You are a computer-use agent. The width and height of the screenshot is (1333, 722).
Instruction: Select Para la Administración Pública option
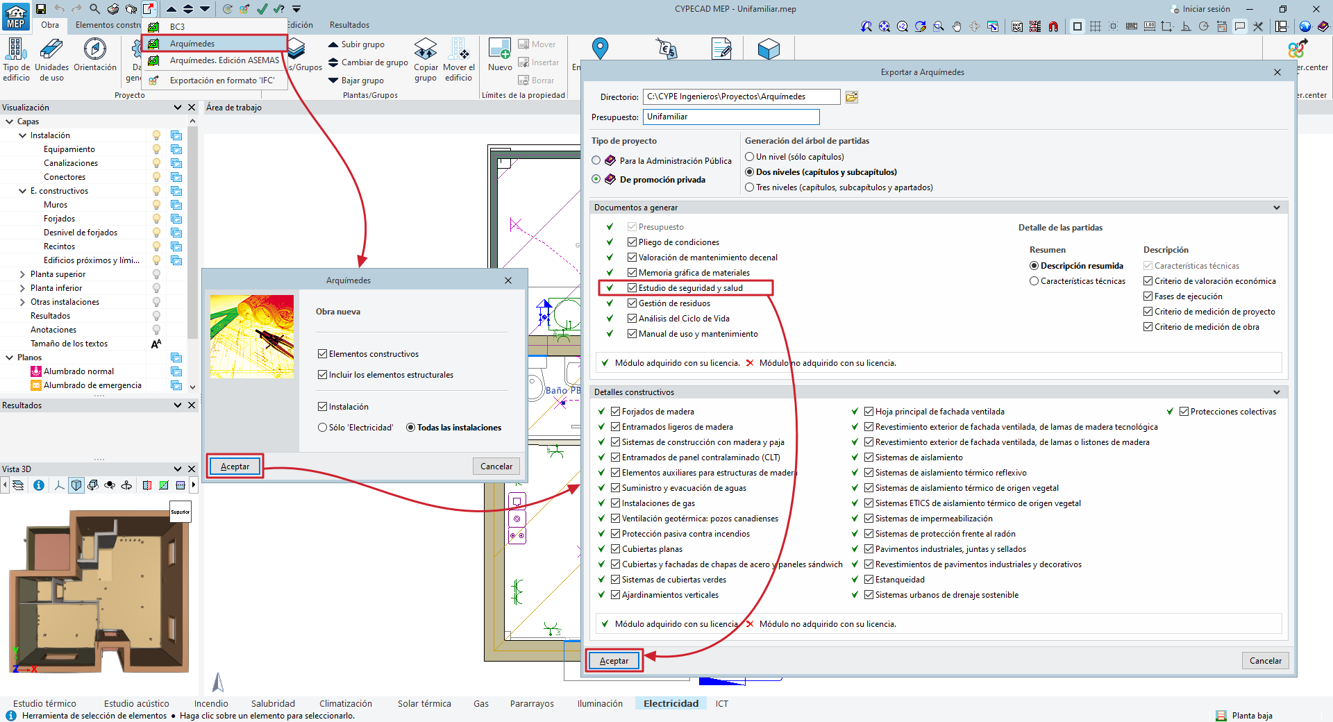(596, 160)
